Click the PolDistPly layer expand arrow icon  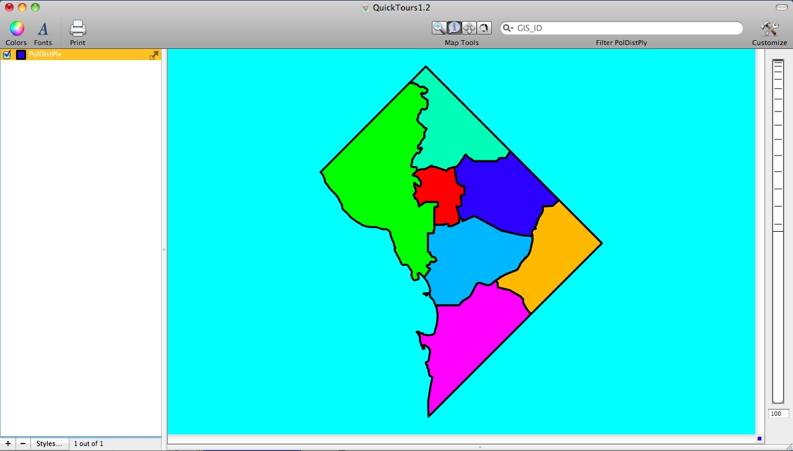click(154, 55)
